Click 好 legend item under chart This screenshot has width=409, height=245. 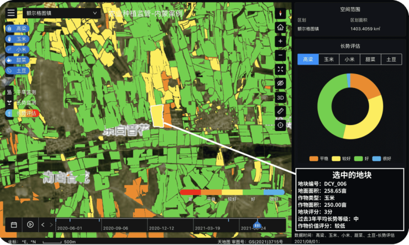pyautogui.click(x=361, y=159)
